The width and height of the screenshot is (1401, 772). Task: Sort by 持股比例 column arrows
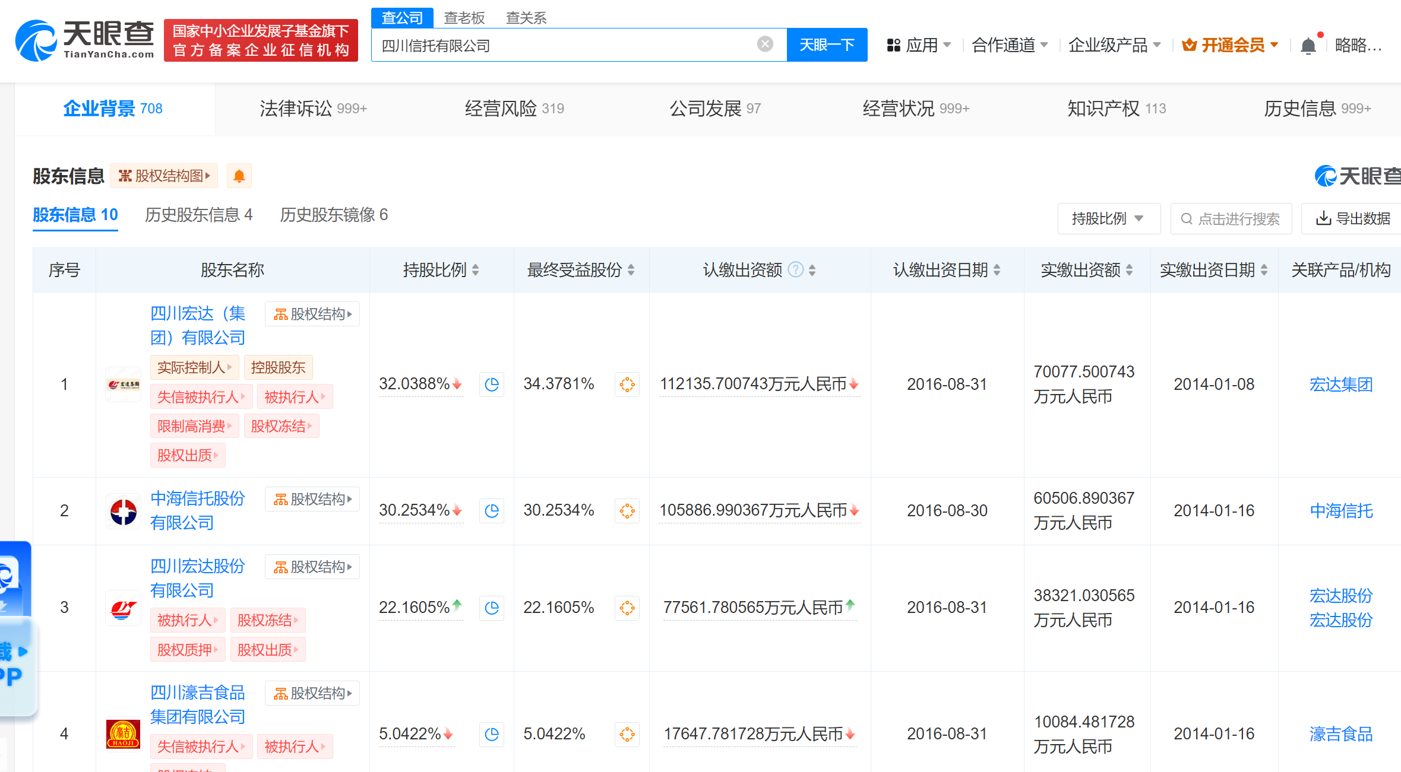476,271
